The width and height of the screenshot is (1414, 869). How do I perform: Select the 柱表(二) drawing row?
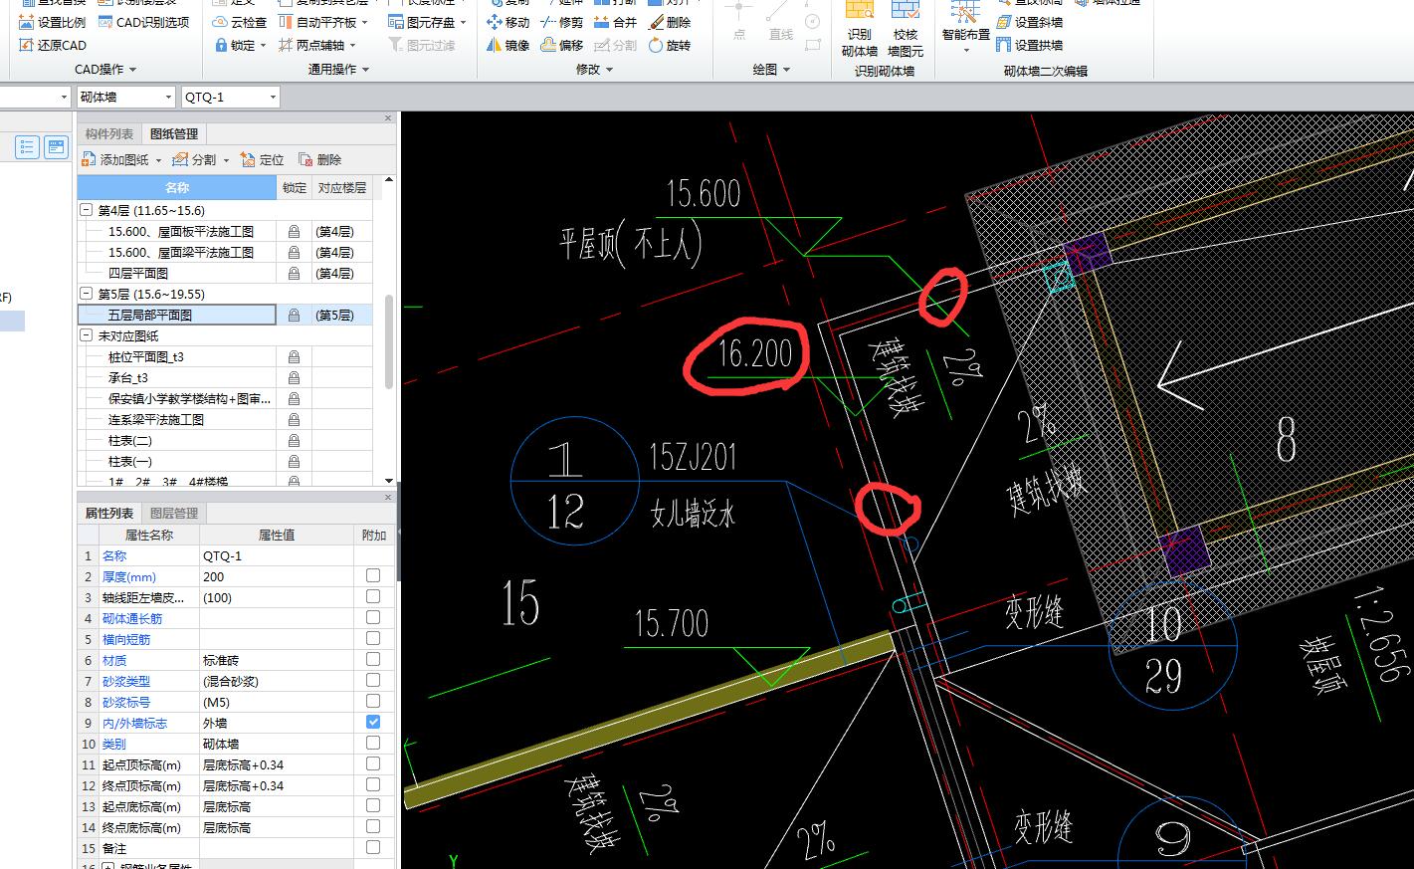tap(130, 440)
